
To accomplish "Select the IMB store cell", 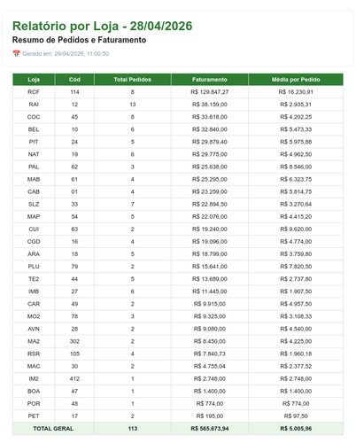I will click(34, 291).
